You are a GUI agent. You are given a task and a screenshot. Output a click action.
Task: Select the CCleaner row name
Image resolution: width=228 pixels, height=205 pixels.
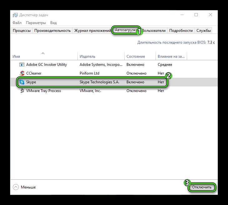pyautogui.click(x=34, y=73)
